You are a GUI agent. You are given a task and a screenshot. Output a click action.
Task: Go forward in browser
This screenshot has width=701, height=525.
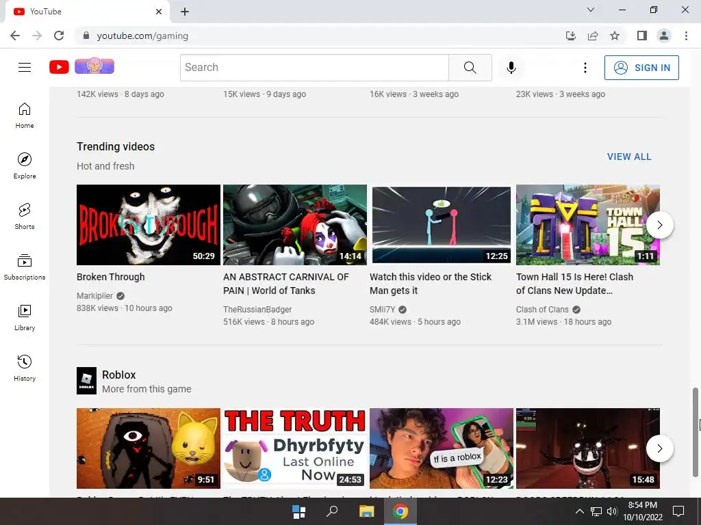37,36
